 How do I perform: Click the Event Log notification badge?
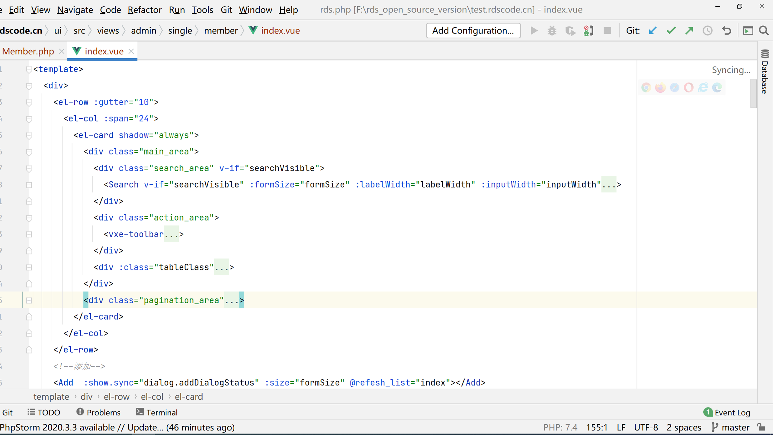[708, 412]
